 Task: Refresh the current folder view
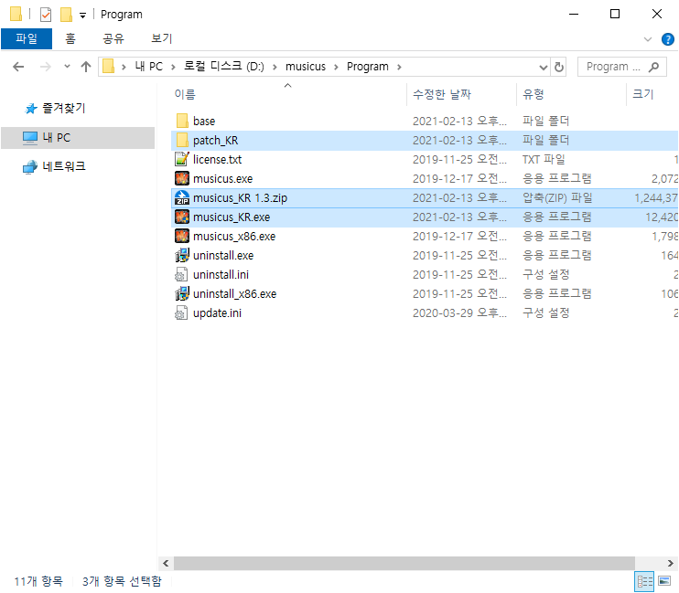[x=558, y=67]
